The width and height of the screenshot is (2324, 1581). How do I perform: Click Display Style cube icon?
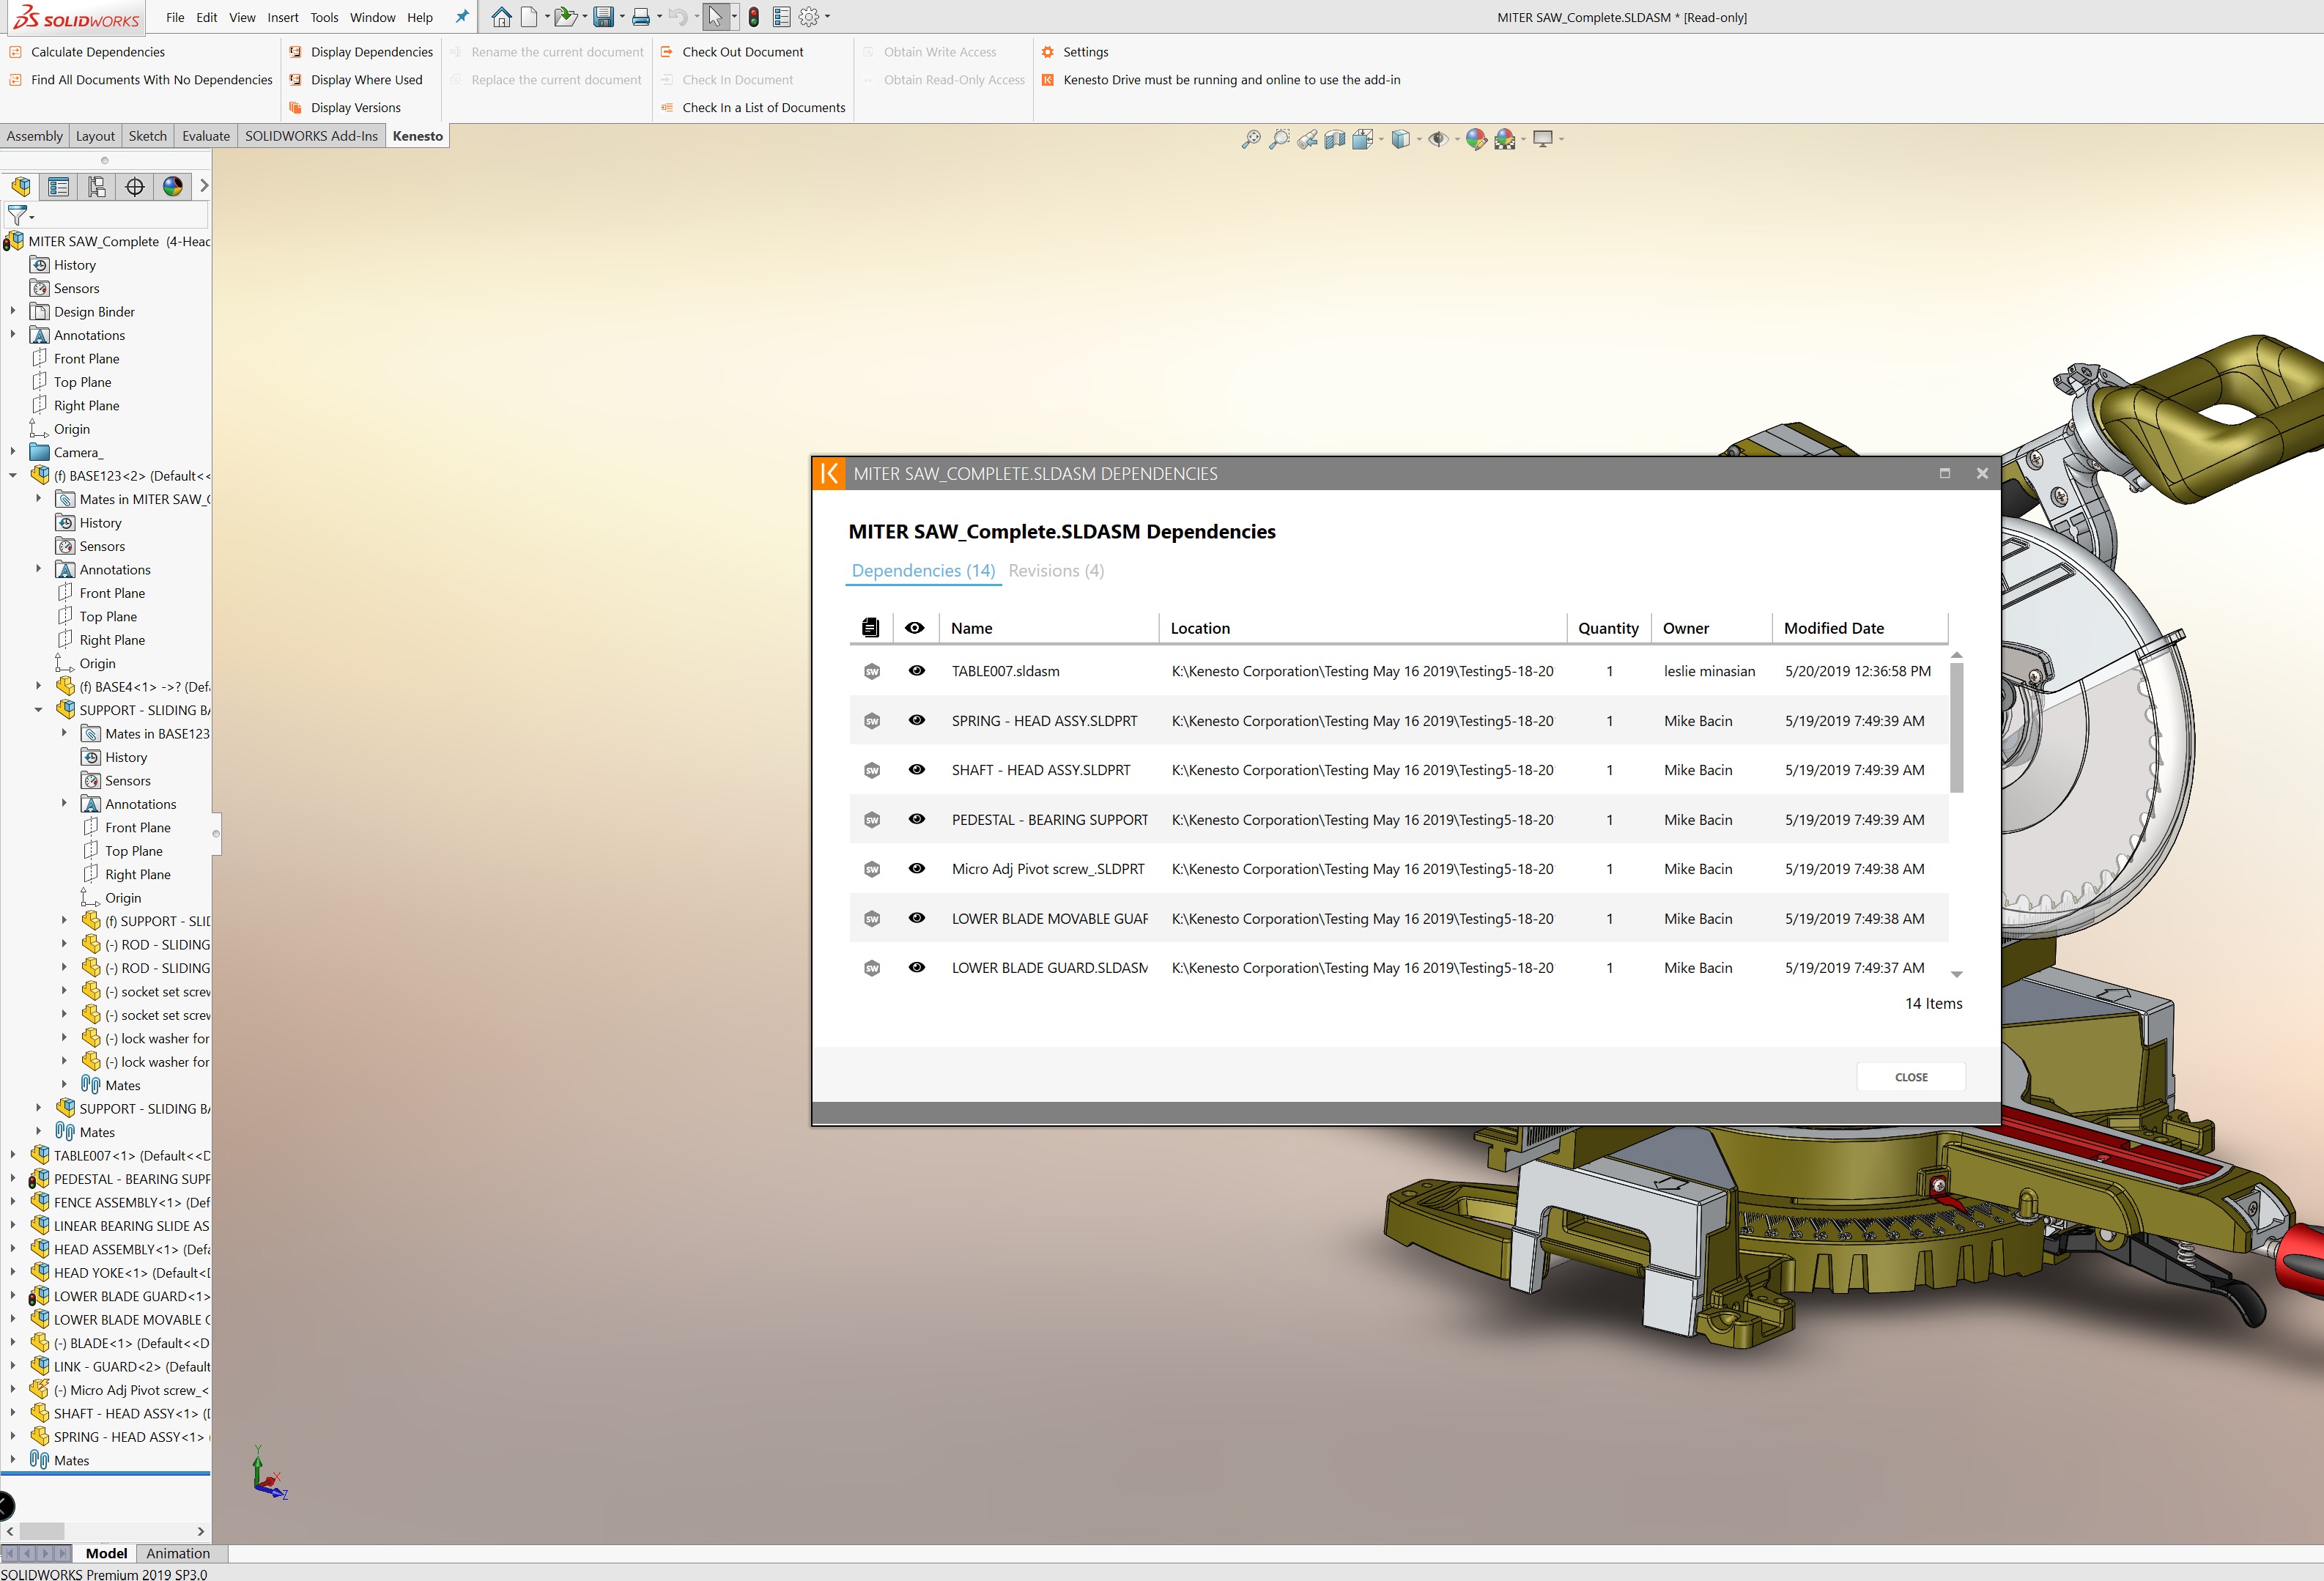[x=1400, y=140]
